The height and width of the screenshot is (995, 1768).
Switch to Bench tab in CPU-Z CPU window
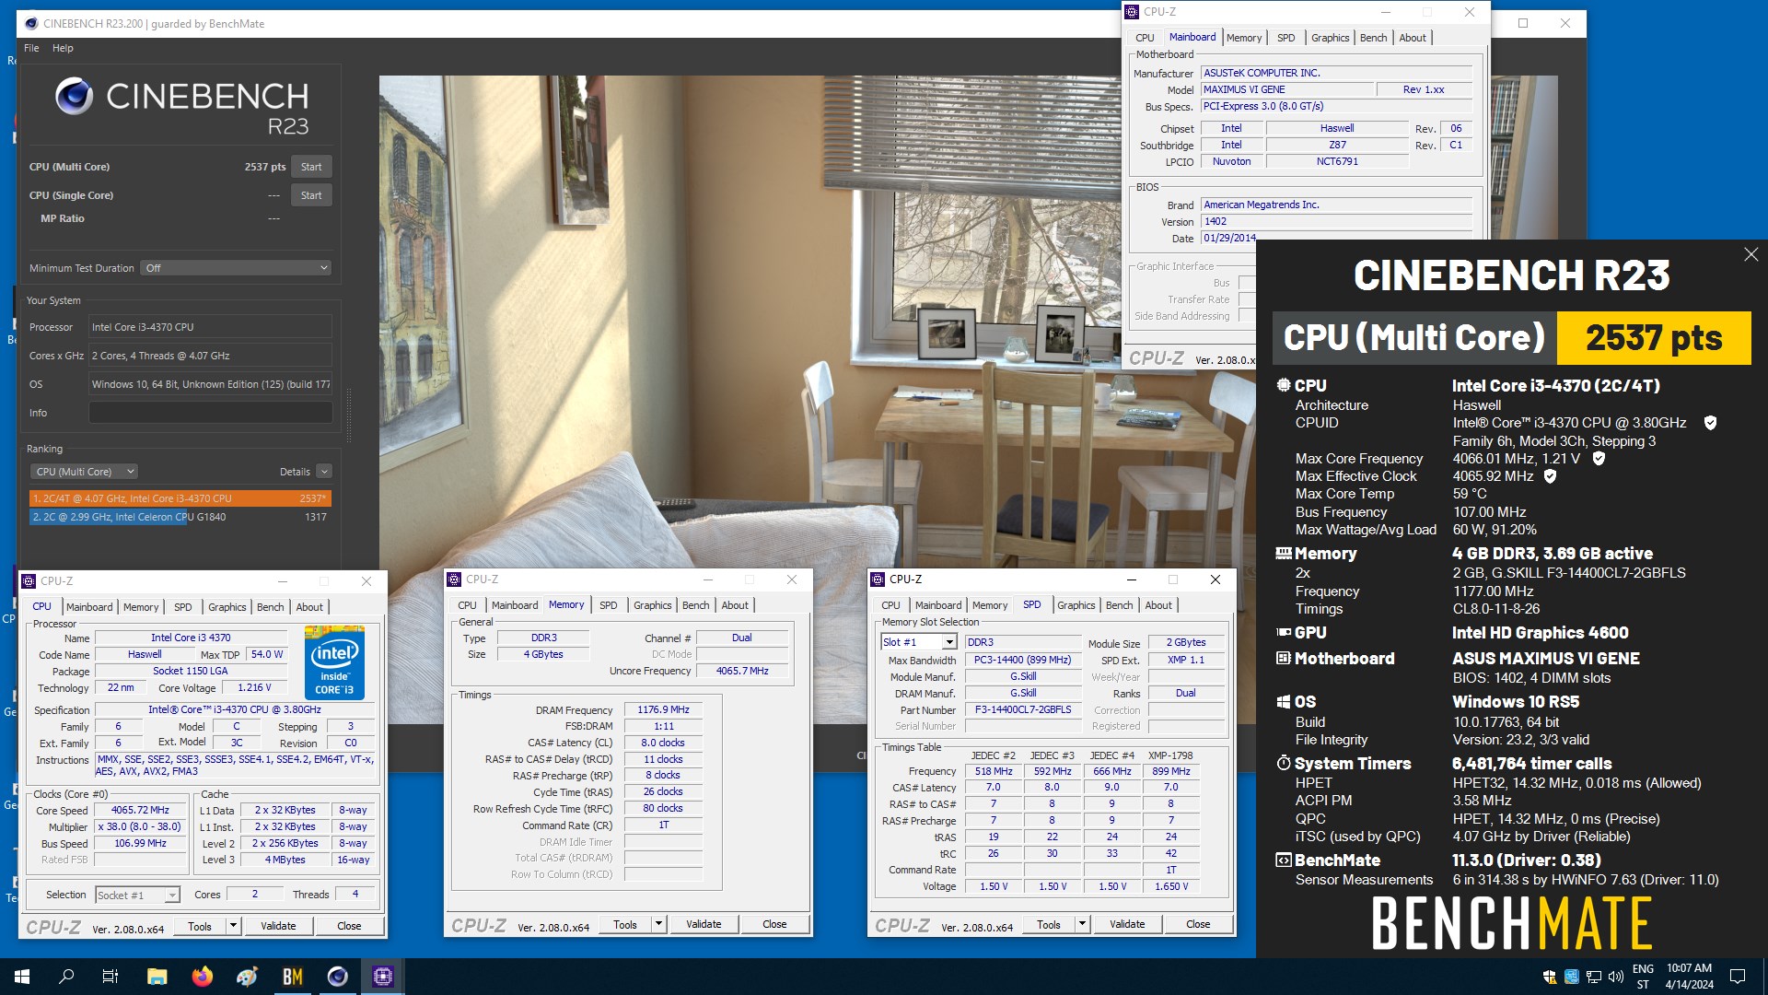tap(270, 607)
